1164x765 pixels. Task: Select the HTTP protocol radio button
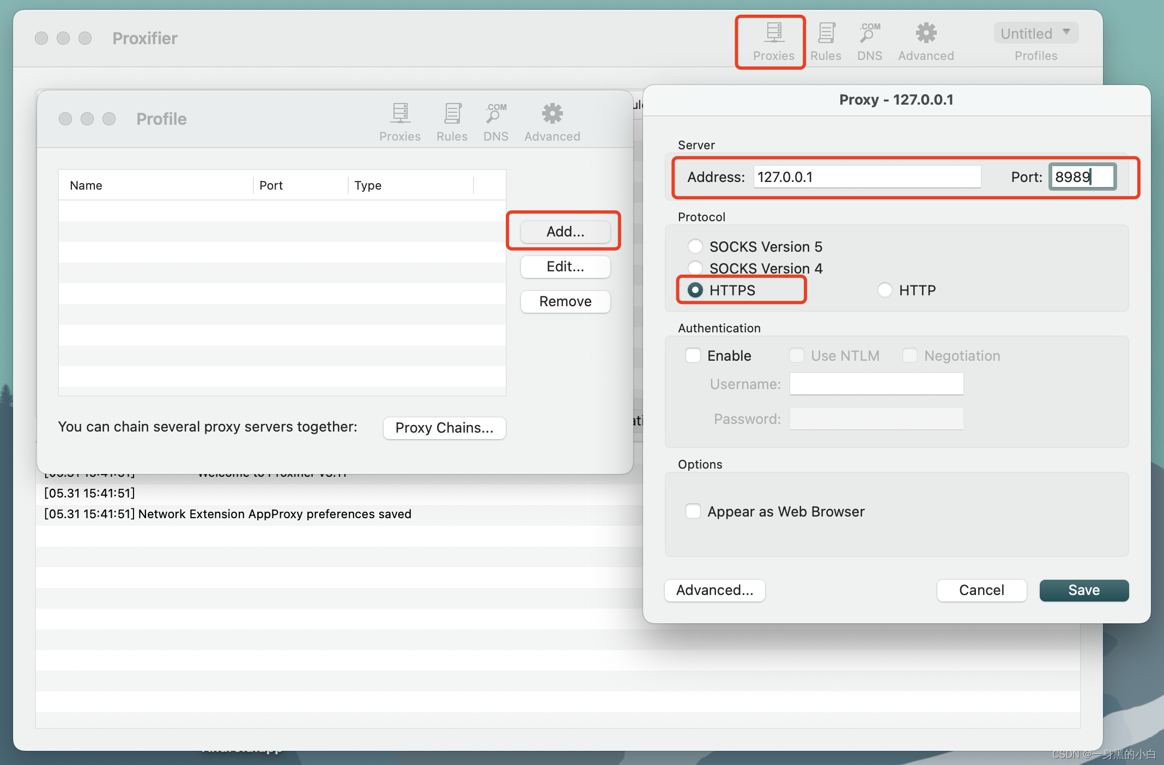[884, 290]
